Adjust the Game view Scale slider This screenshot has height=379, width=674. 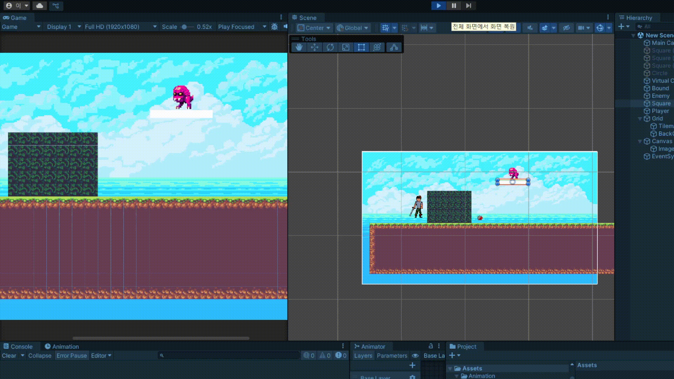tap(184, 27)
